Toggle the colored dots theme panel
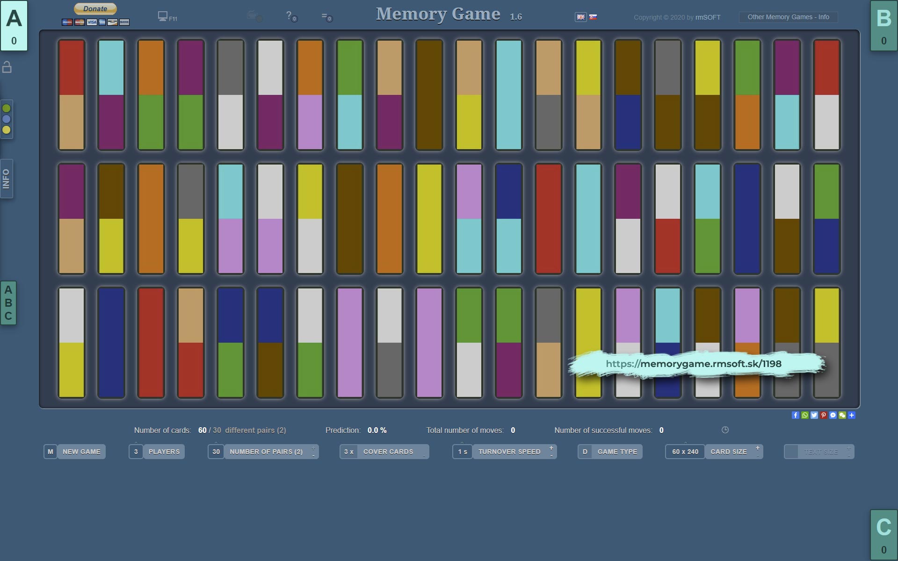The image size is (898, 561). [7, 119]
